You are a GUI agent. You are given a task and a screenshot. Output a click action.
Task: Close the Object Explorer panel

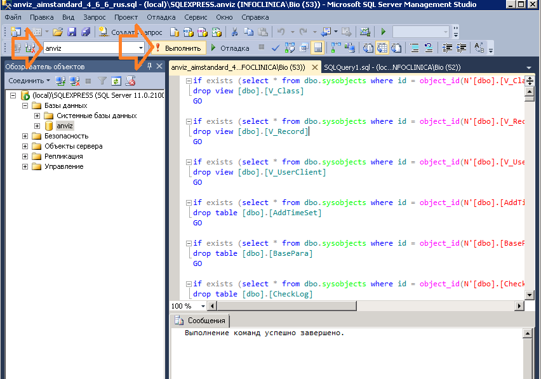(x=159, y=66)
